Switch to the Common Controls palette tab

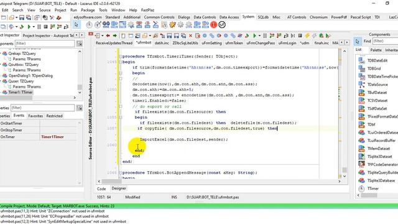coord(159,17)
